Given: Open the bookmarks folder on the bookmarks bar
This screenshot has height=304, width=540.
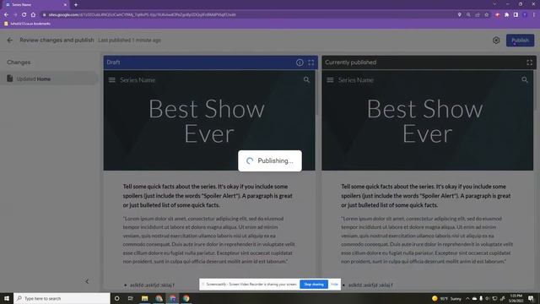Looking at the screenshot, I should 27,24.
